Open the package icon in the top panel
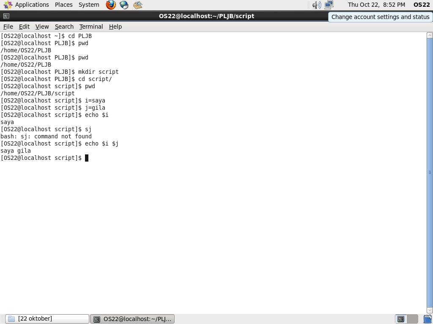Viewport: 433px width, 324px height. [x=137, y=5]
